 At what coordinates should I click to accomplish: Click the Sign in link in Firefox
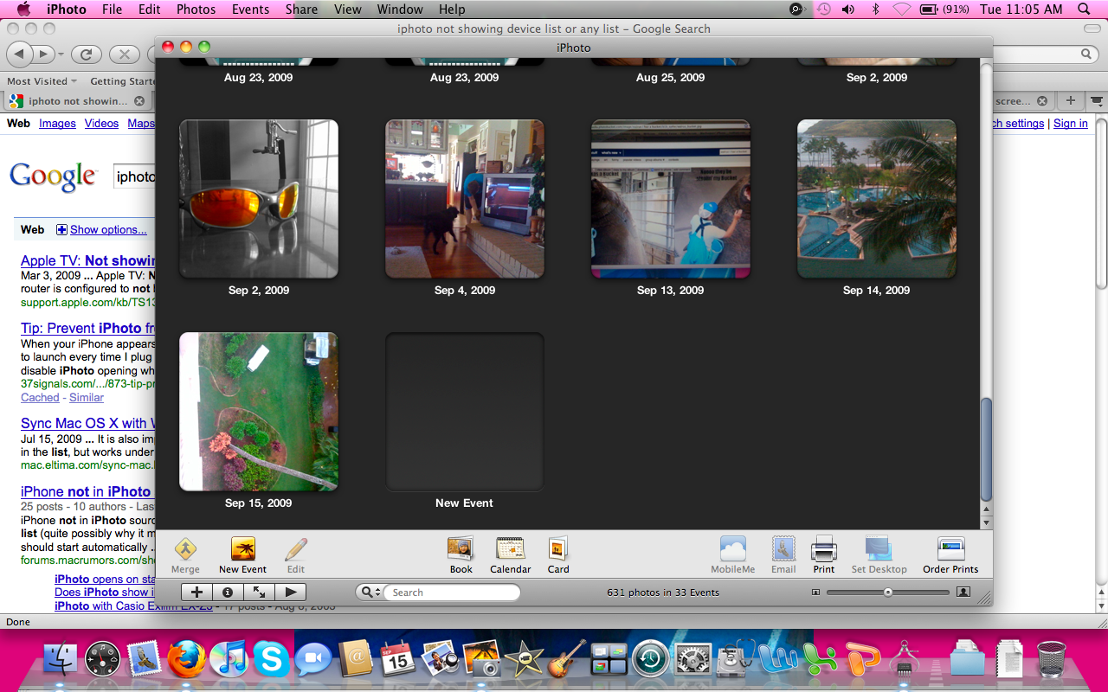[1070, 124]
